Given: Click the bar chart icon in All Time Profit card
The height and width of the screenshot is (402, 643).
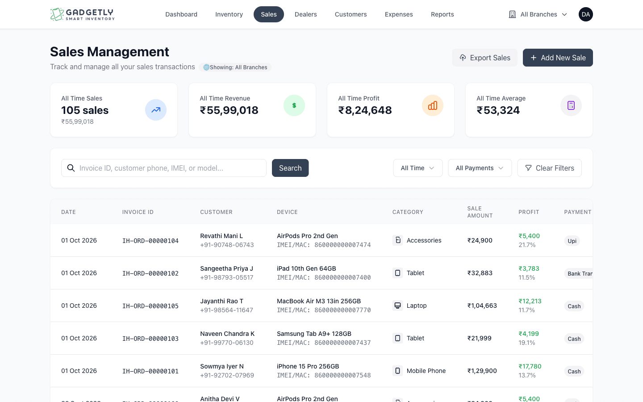Looking at the screenshot, I should pyautogui.click(x=433, y=105).
